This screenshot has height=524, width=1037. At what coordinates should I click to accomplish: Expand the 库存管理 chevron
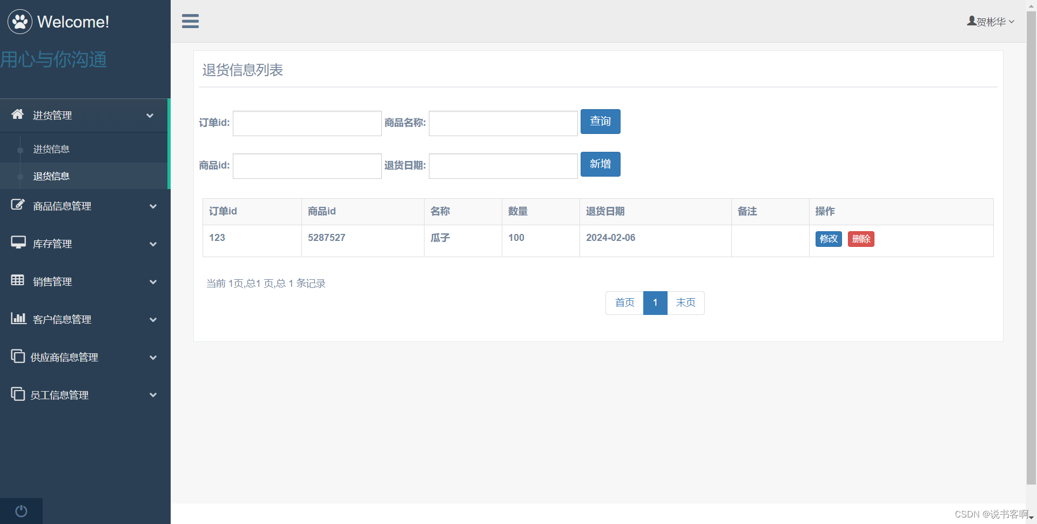[x=153, y=244]
